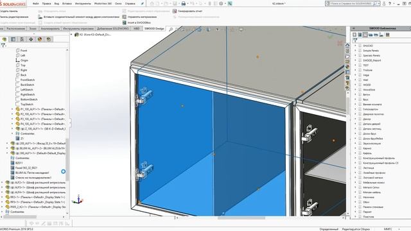
Task: Toggle the pin icon next to the Справка menu
Action: point(143,4)
